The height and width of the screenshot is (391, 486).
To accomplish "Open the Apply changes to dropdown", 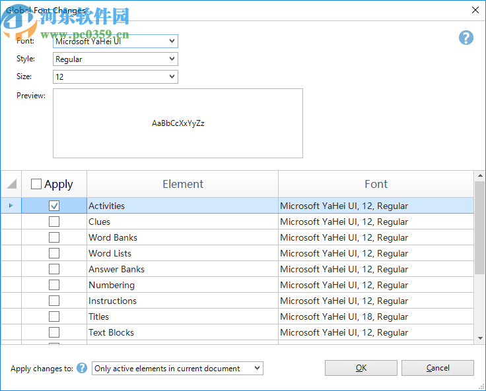I will click(258, 368).
